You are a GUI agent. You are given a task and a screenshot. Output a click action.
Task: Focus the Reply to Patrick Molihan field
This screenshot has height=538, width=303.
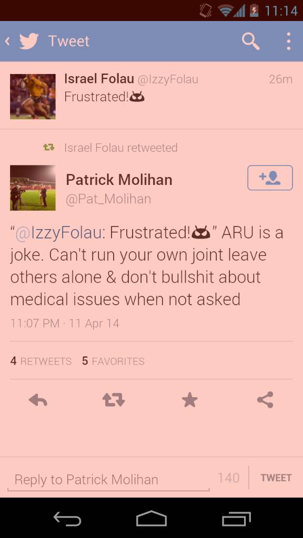(108, 479)
